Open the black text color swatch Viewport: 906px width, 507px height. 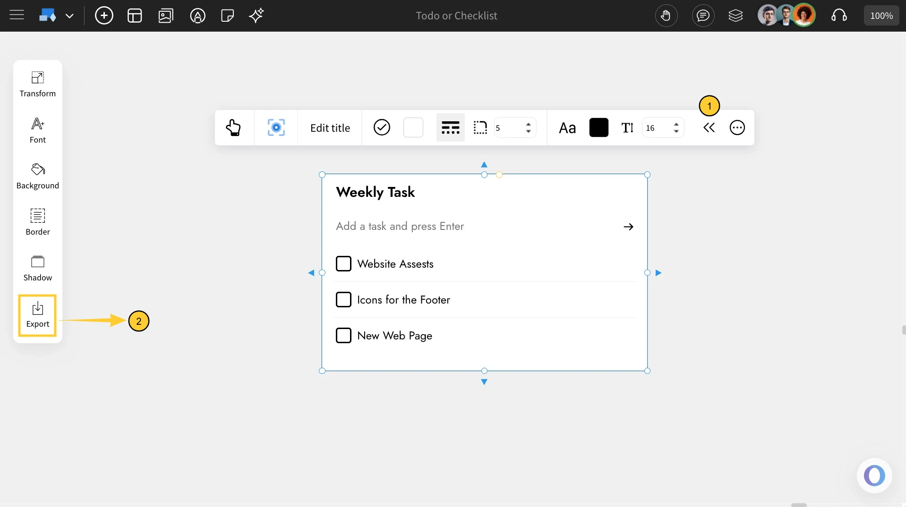[598, 127]
